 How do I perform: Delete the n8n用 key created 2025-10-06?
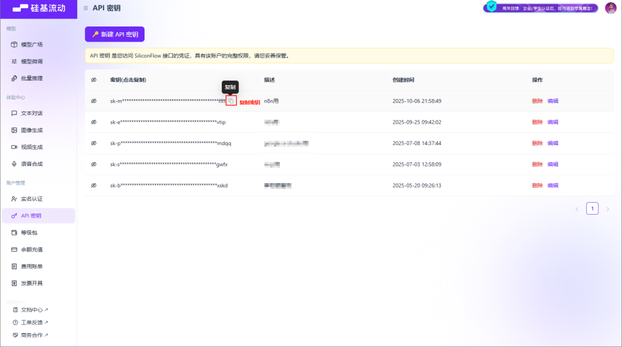point(537,101)
